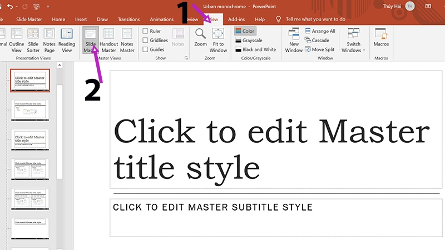Open Slide Sorter view
The height and width of the screenshot is (250, 445).
33,39
